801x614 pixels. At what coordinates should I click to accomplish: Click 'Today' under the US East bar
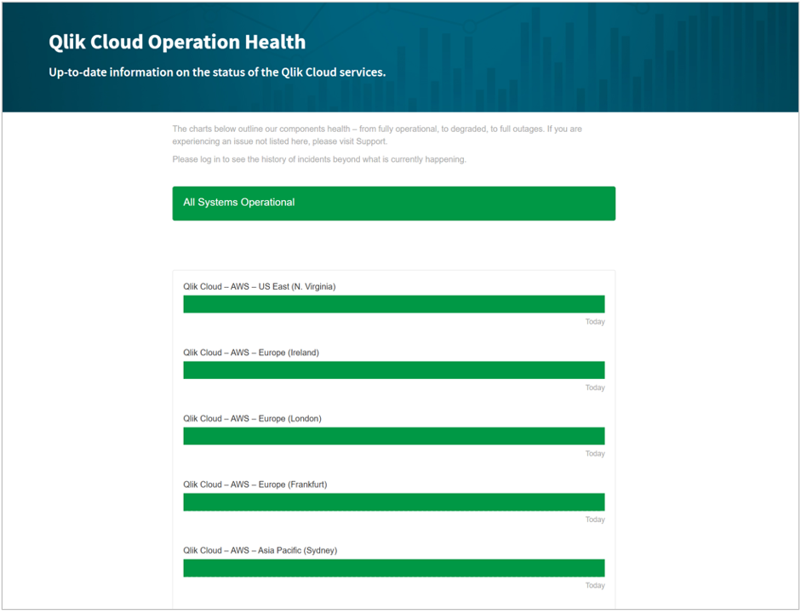pyautogui.click(x=594, y=322)
